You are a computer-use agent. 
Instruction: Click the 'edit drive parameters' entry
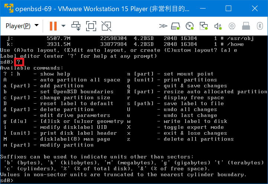click(x=75, y=116)
